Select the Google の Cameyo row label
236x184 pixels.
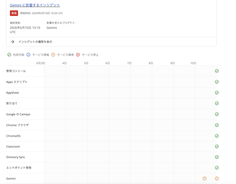click(x=18, y=114)
